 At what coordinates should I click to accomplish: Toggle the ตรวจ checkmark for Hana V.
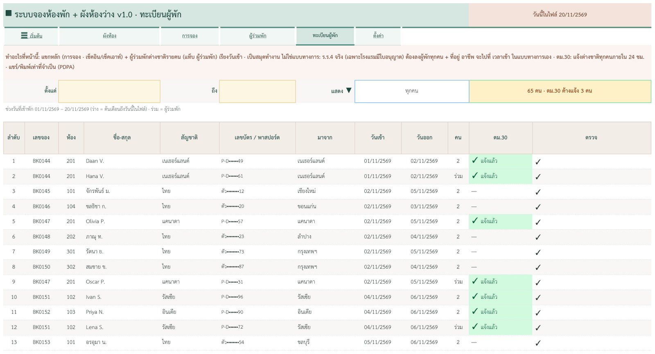click(538, 177)
